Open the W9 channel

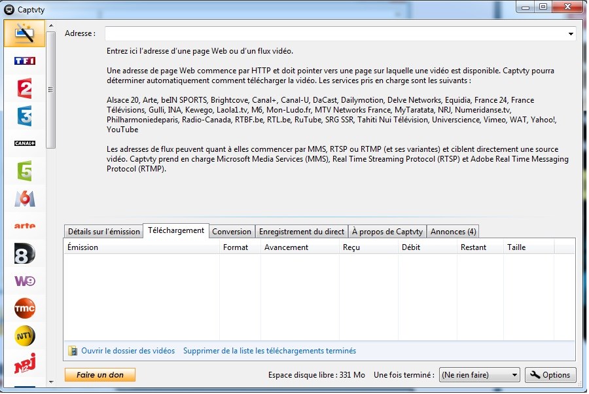click(x=24, y=281)
